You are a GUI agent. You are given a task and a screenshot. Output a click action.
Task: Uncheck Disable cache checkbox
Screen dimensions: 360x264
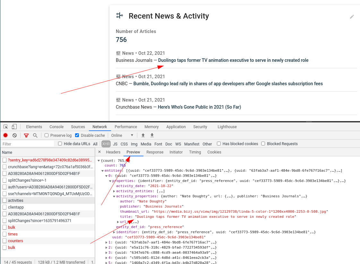point(77,135)
